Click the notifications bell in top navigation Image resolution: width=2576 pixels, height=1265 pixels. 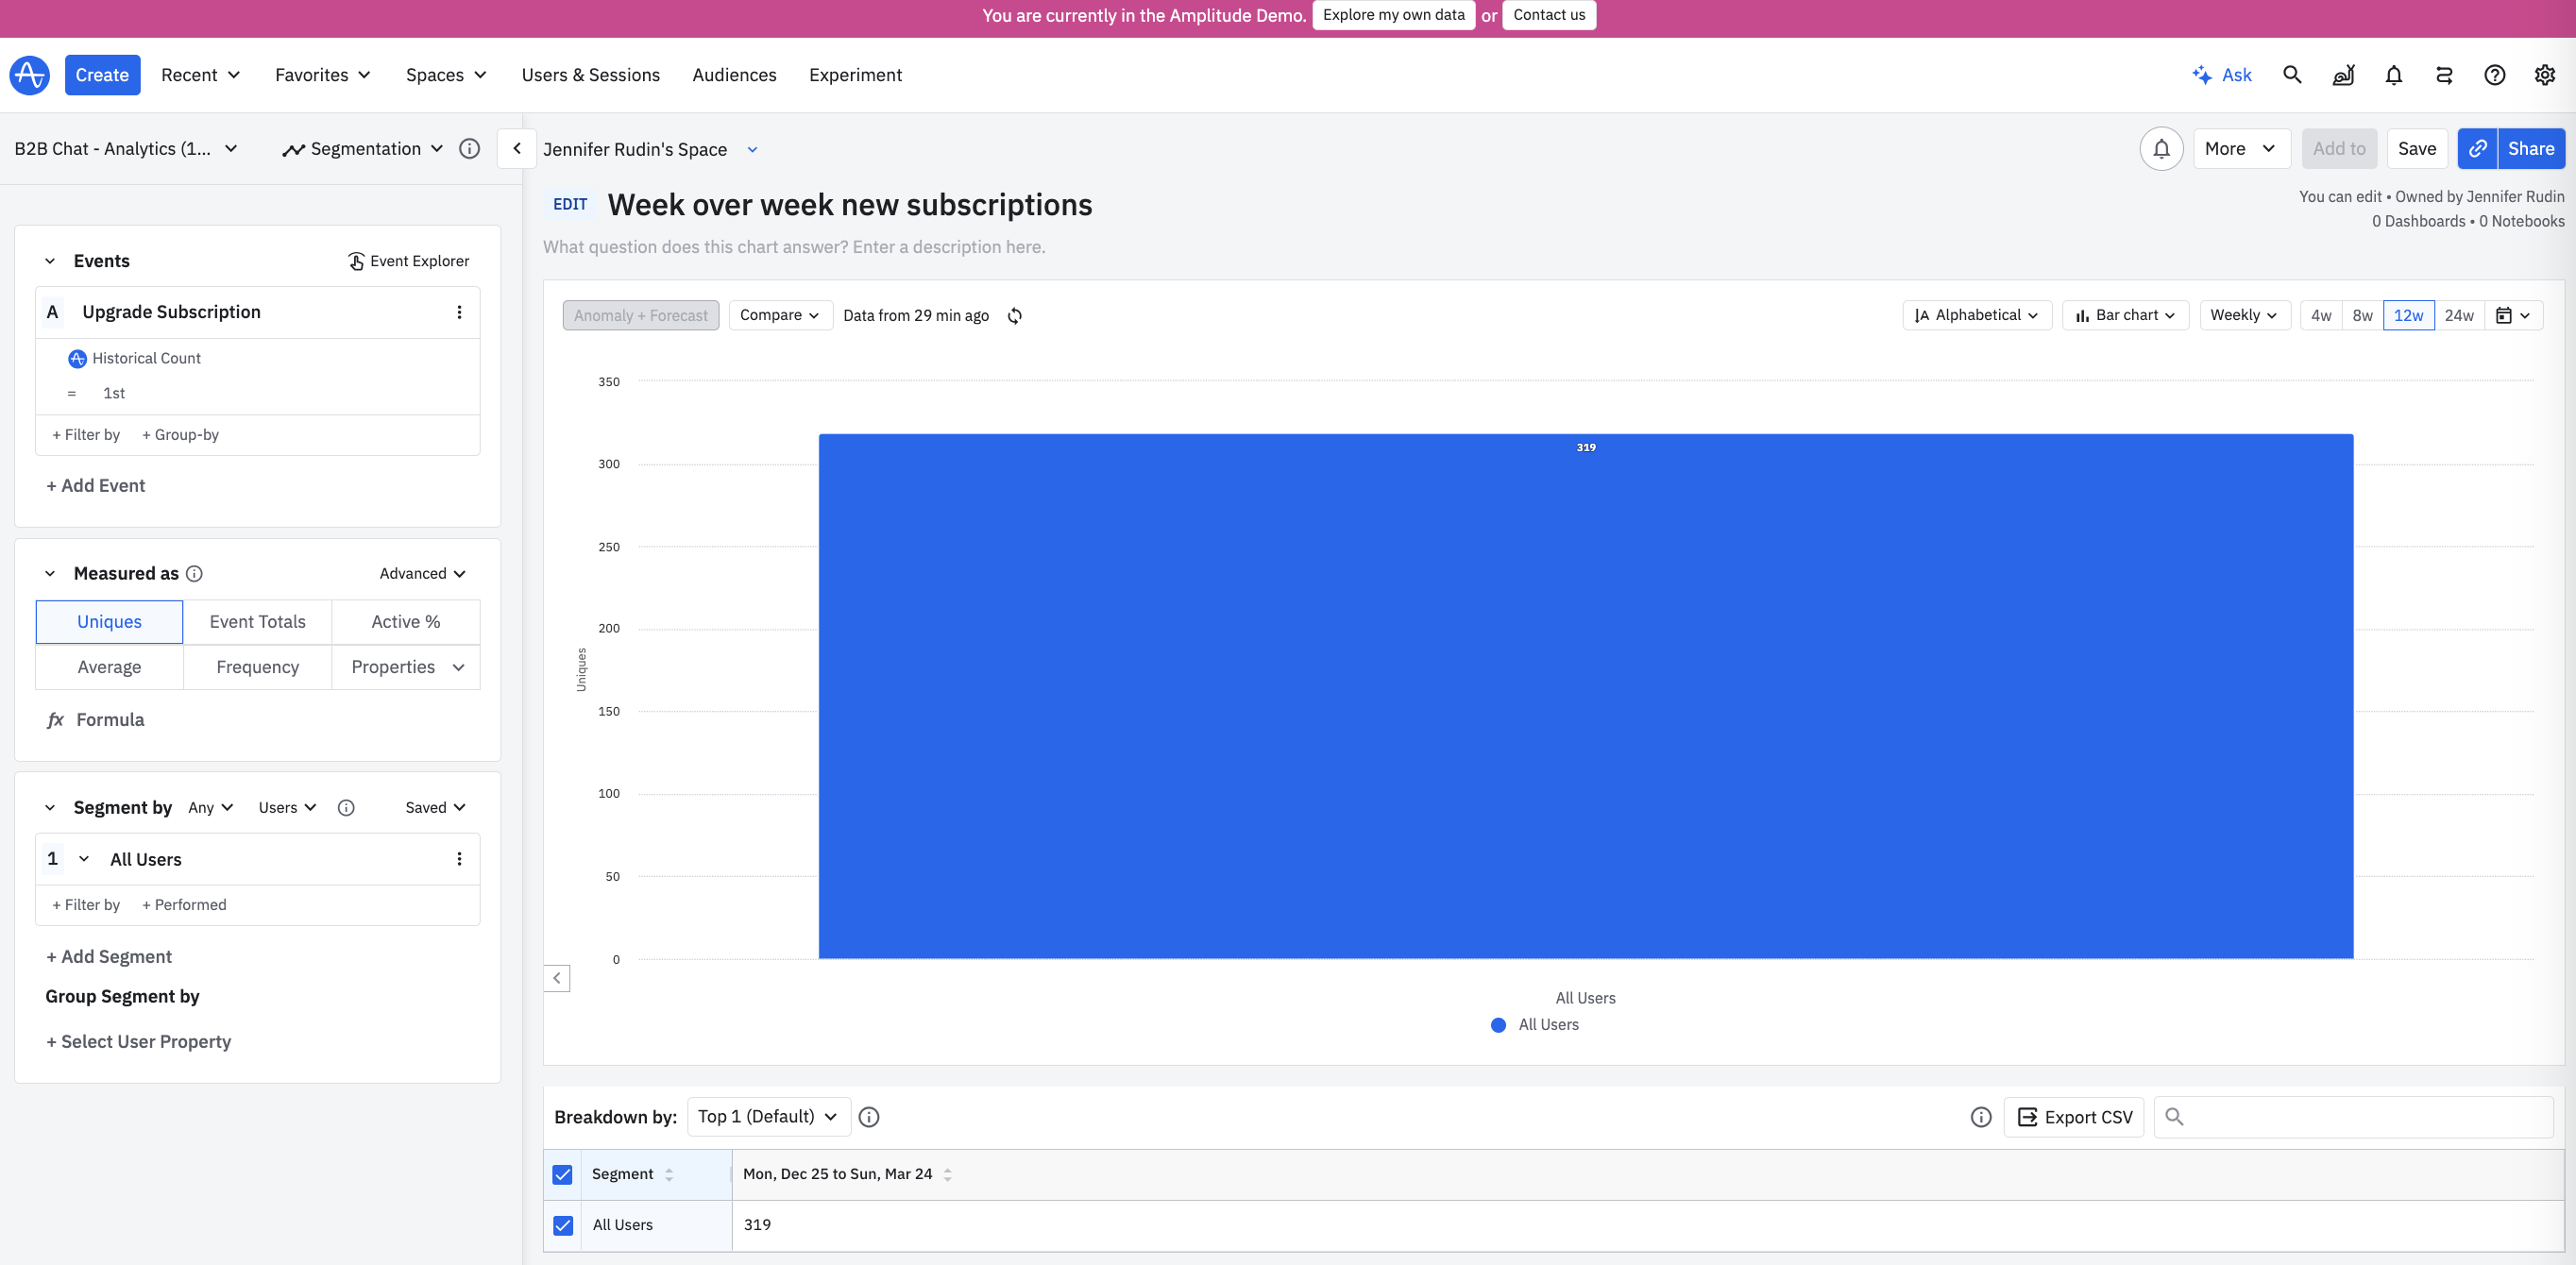(x=2393, y=75)
